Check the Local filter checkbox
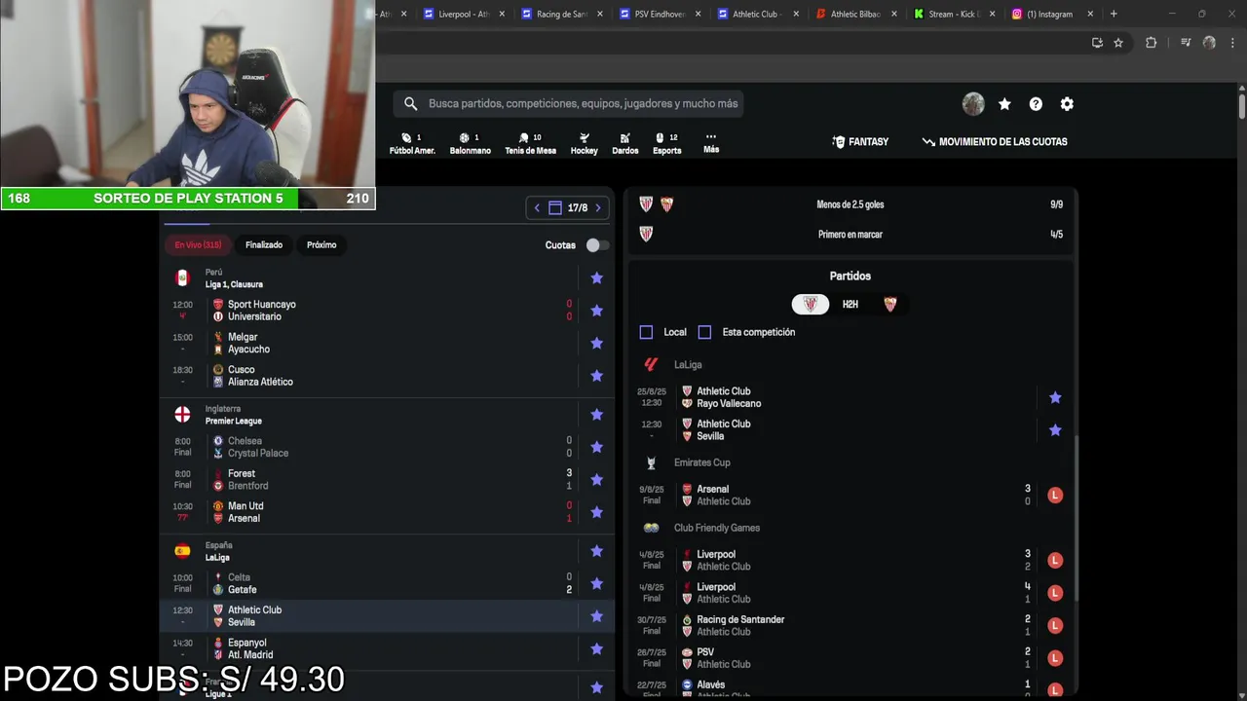The image size is (1247, 701). (646, 332)
